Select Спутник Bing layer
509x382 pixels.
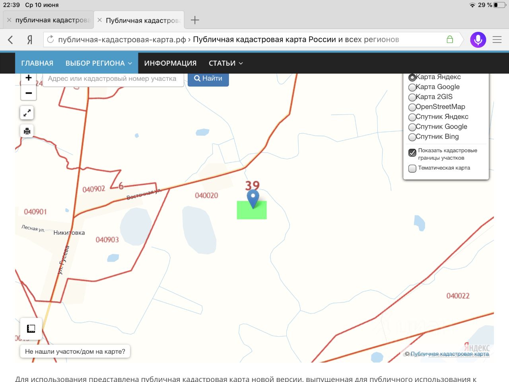[412, 137]
